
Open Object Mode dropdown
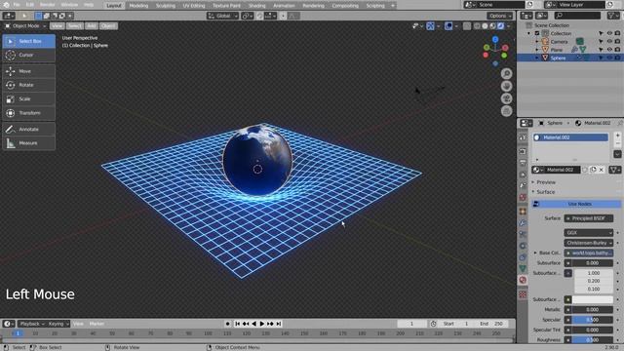25,26
